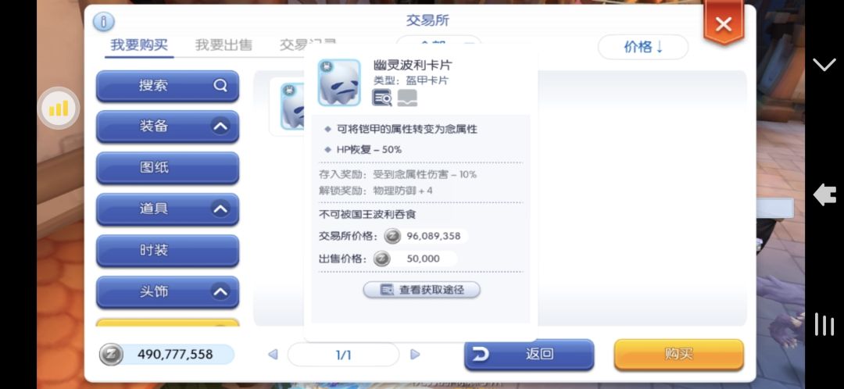
Task: Click the 幽灵波利卡片 ghost card image
Action: pyautogui.click(x=339, y=82)
